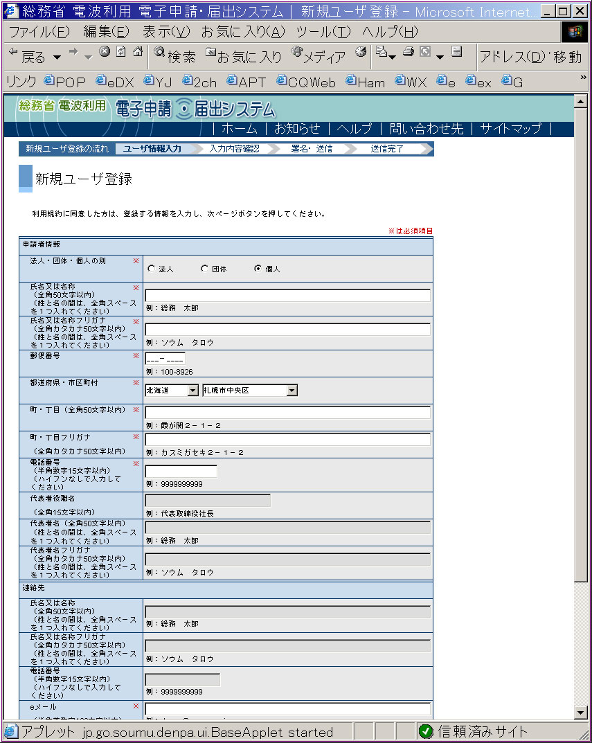Open the 表示(V) menu

tap(166, 32)
